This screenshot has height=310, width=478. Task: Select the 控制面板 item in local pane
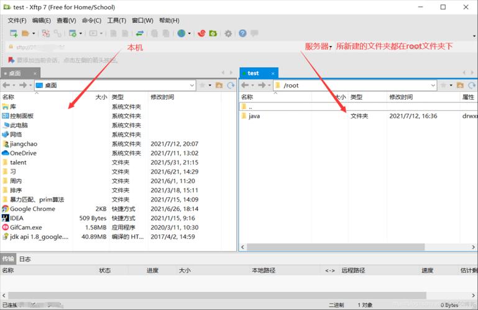click(x=22, y=116)
